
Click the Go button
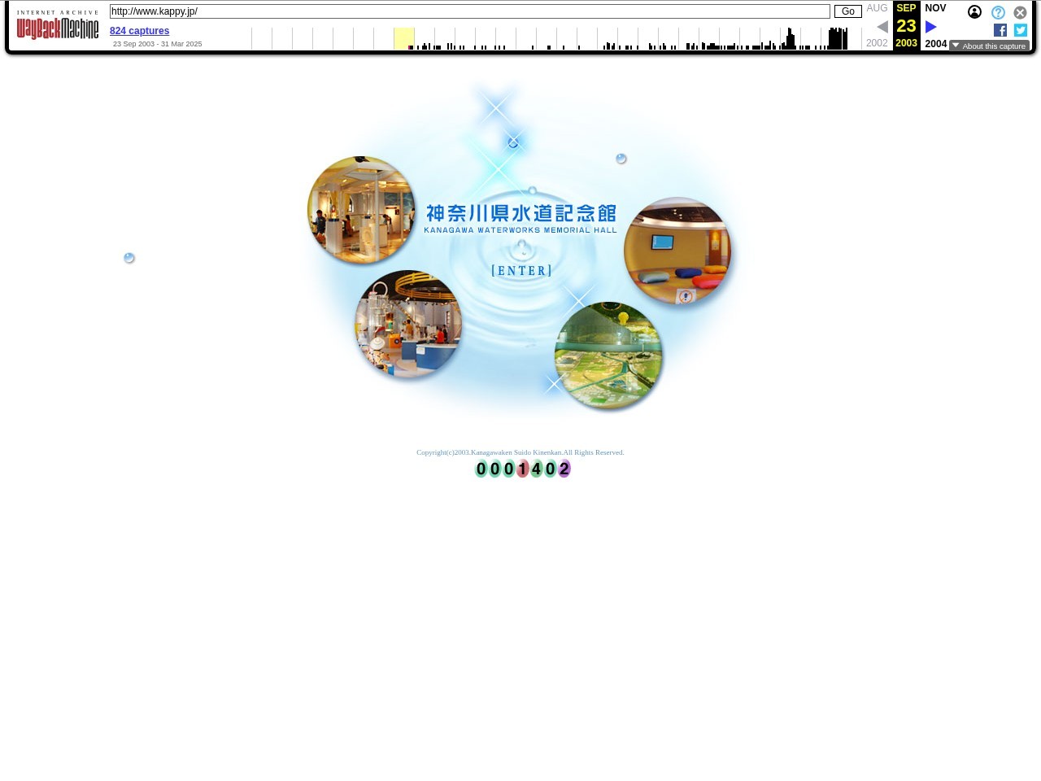point(847,11)
